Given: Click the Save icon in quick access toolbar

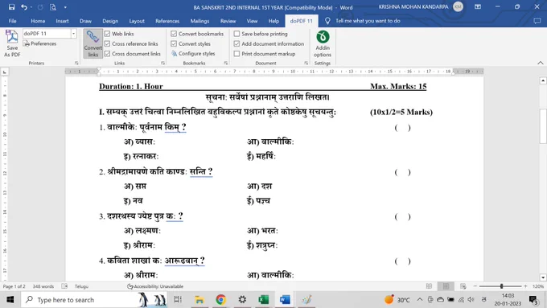Looking at the screenshot, I should pos(11,7).
